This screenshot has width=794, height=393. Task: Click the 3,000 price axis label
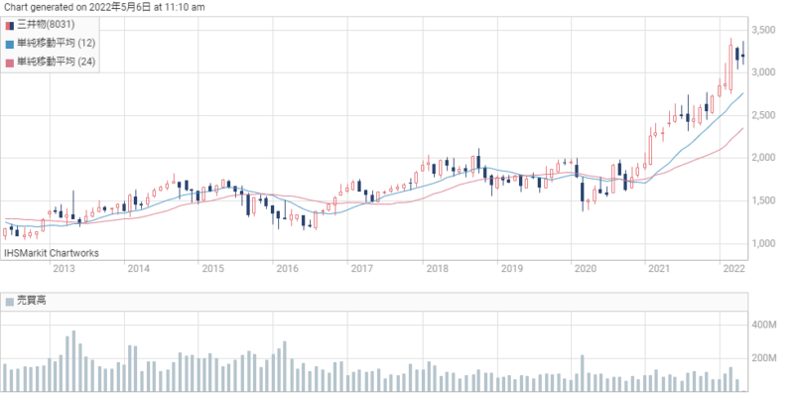click(x=764, y=72)
